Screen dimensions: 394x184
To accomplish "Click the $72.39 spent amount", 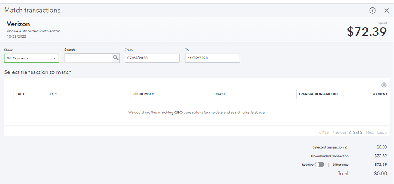I will click(x=367, y=32).
